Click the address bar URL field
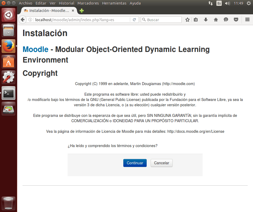Screen dimensions: 253x212 coord(82,20)
